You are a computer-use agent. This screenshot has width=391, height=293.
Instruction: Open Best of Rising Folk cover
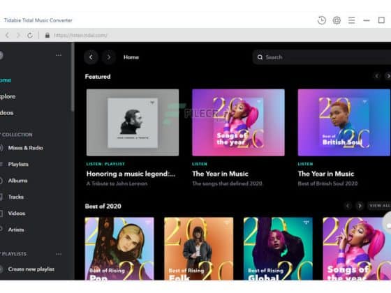point(199,248)
